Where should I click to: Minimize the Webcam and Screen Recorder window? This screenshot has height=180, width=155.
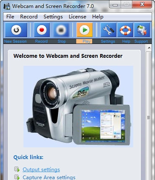115,5
